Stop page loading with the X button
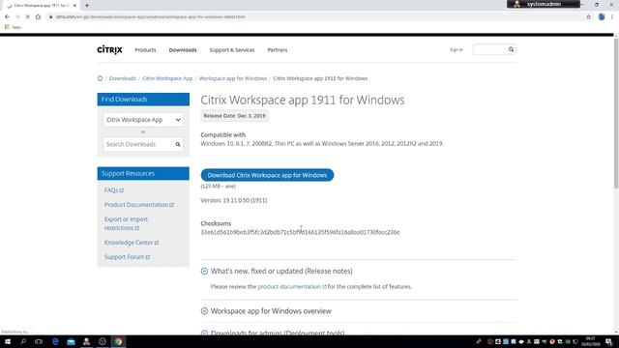Viewport: 619px width, 348px height. (x=28, y=17)
